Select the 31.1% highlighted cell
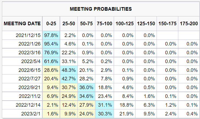200x119 pixels. tap(104, 105)
